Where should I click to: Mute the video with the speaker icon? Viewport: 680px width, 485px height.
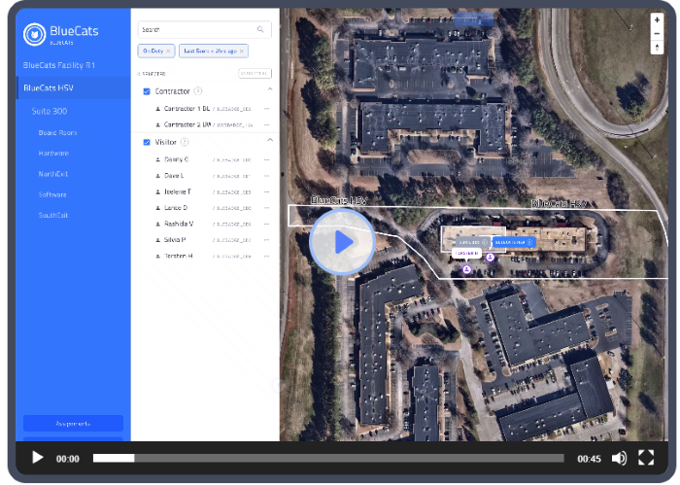619,458
